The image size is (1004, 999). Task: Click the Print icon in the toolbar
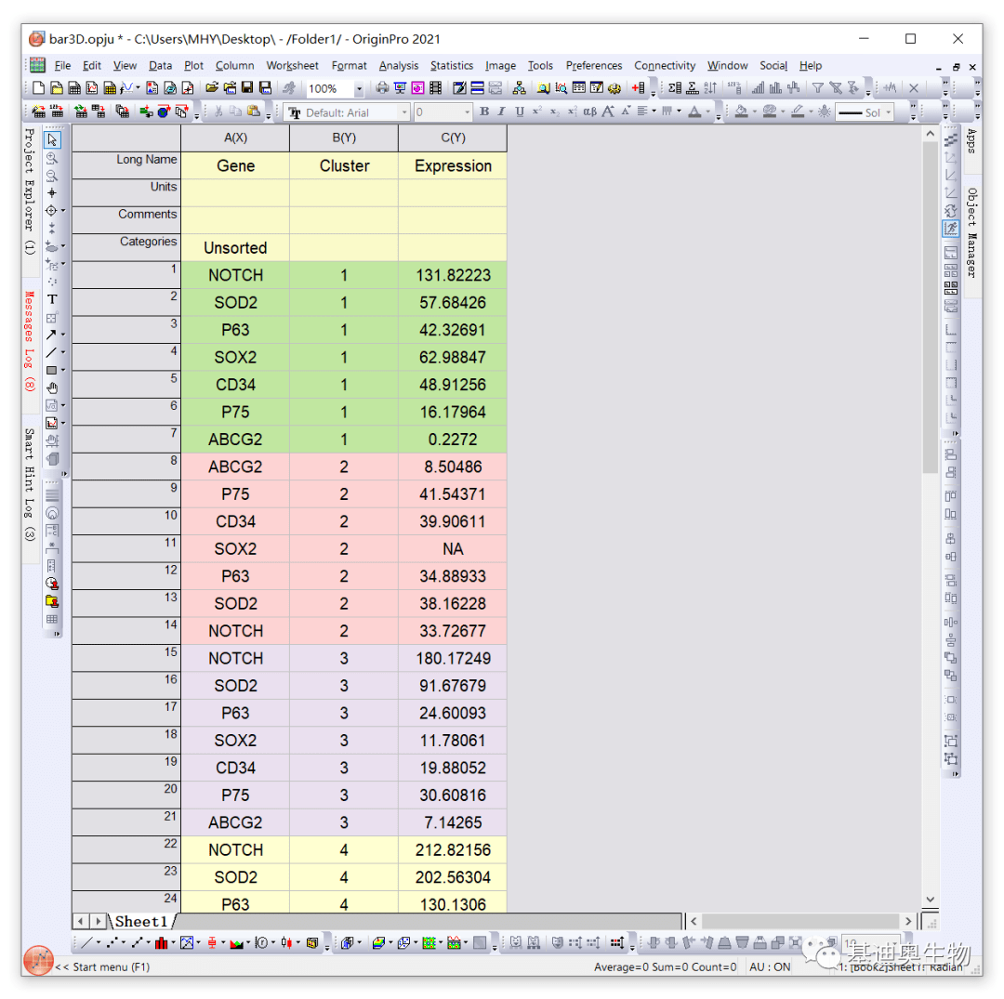pyautogui.click(x=382, y=87)
